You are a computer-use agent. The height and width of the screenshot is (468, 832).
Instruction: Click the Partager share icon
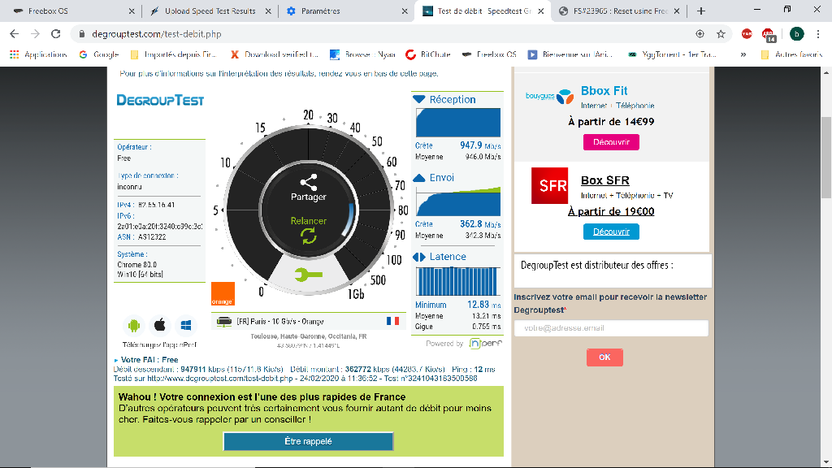(x=308, y=183)
